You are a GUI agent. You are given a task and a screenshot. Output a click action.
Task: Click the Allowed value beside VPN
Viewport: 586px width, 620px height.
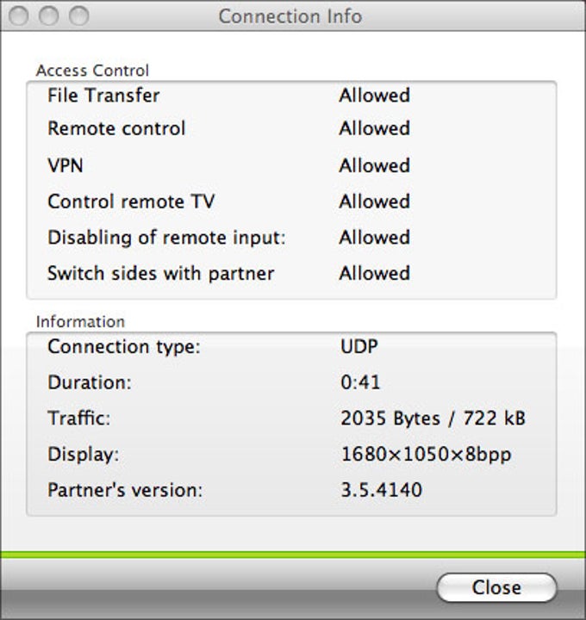(x=374, y=165)
